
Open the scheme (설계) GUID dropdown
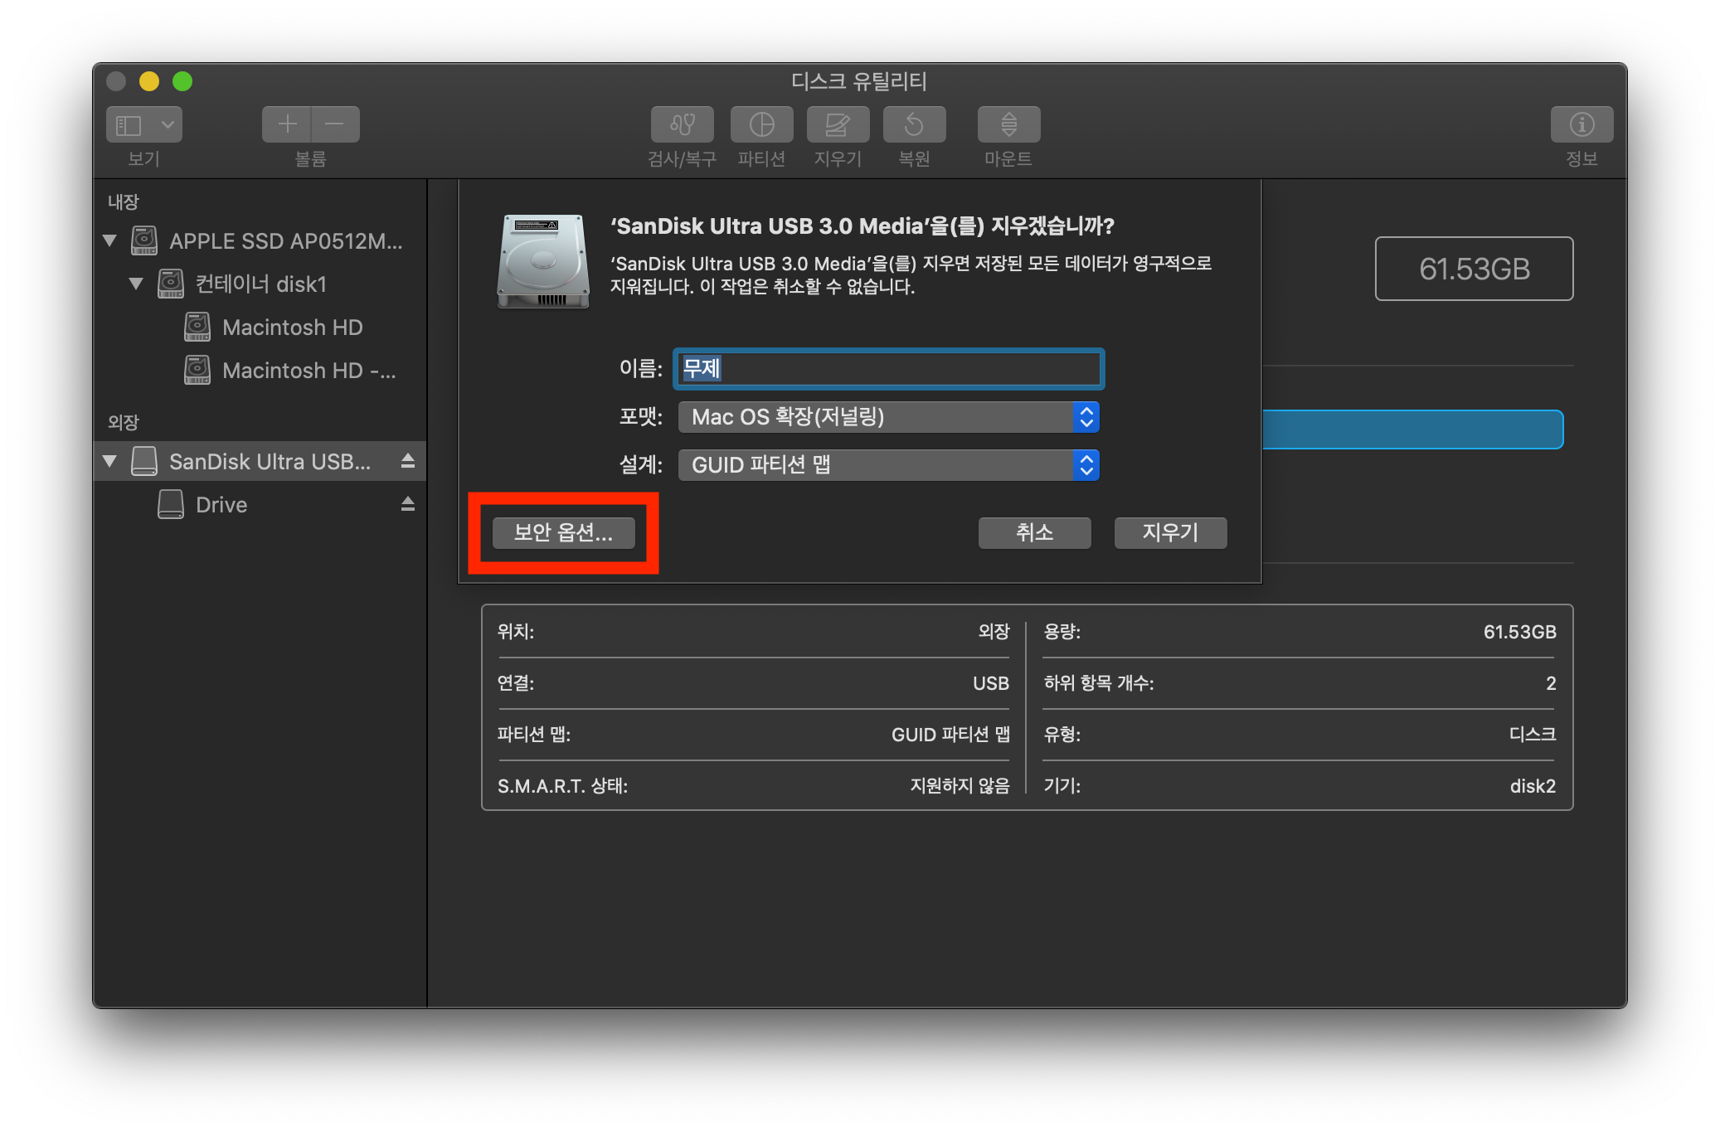[x=888, y=465]
